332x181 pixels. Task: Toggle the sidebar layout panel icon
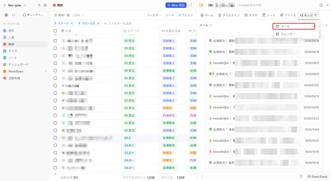pyautogui.click(x=45, y=5)
